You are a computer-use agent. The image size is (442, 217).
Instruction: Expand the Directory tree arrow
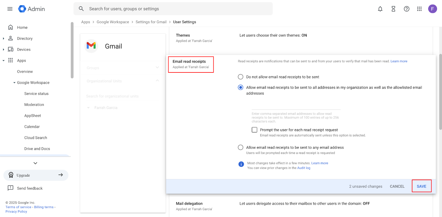click(x=3, y=39)
